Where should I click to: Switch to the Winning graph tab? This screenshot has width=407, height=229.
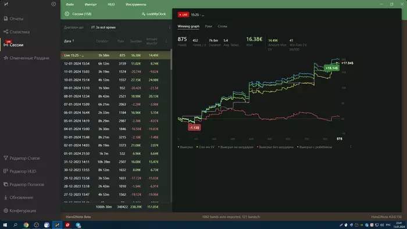click(188, 26)
